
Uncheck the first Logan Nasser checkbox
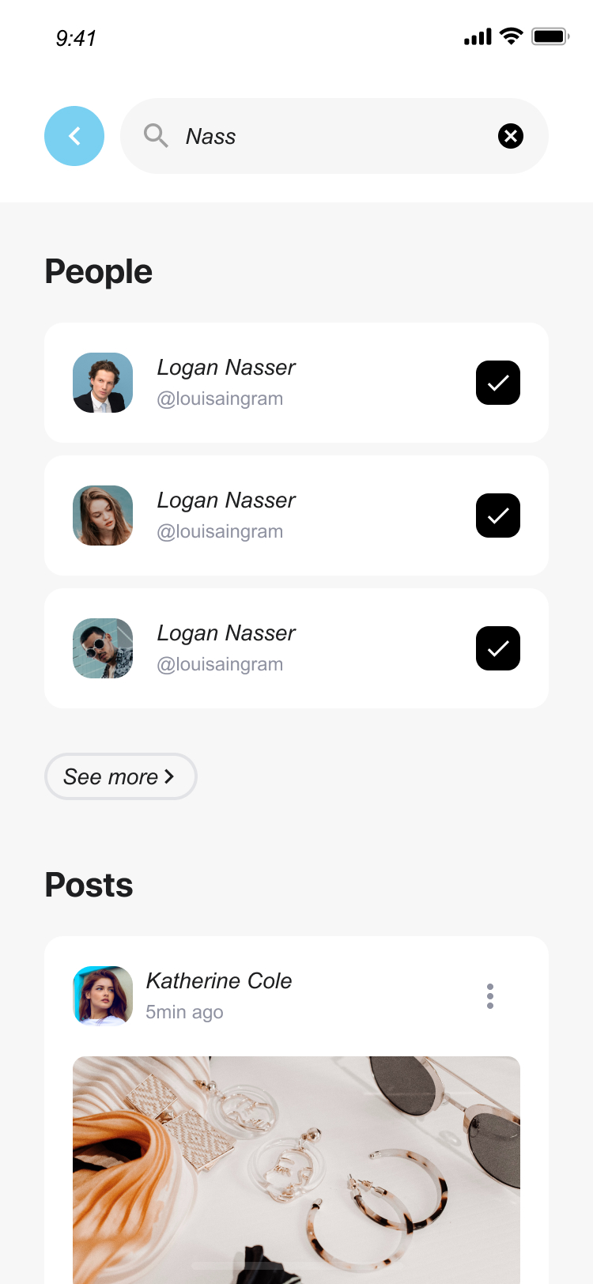pos(498,383)
